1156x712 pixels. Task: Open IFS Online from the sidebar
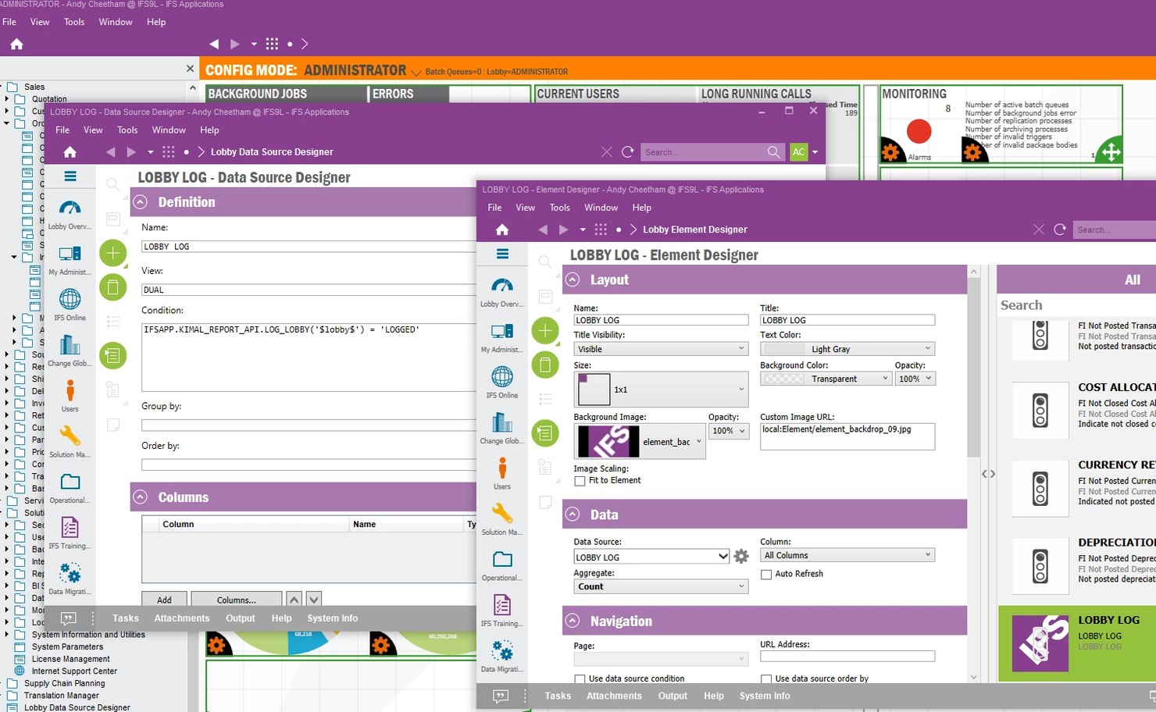pos(501,383)
